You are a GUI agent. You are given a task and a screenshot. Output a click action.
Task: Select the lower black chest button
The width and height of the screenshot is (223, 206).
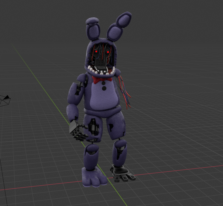click(104, 88)
